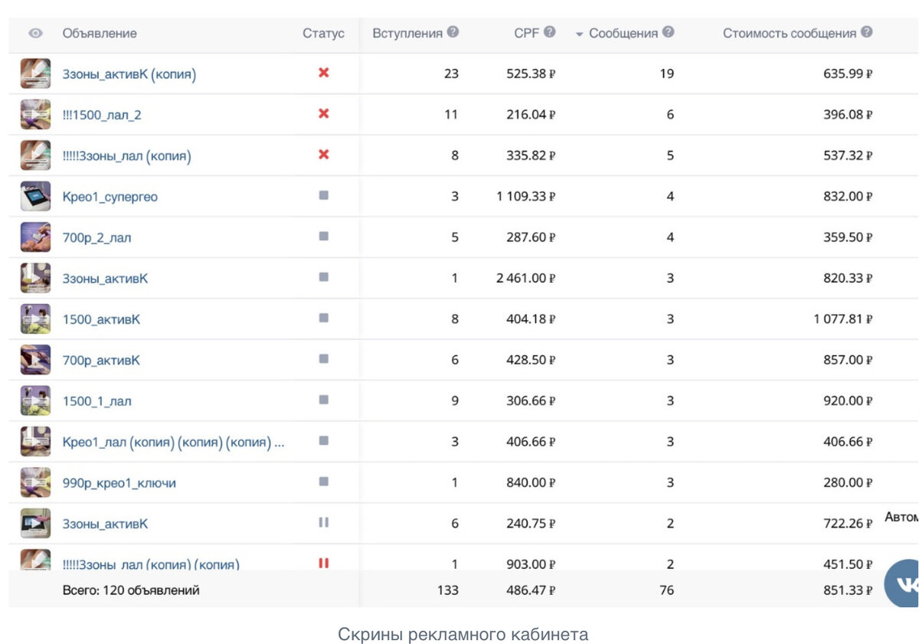919x644 pixels.
Task: Select thumbnail of 700р_2_лал
Action: coord(35,237)
